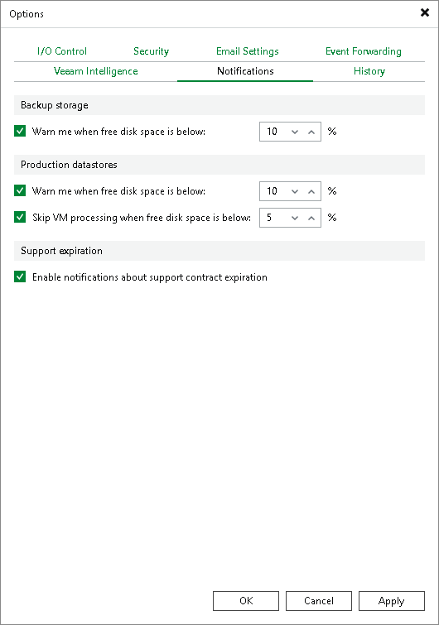
Task: Close the Options dialog with X
Action: [x=425, y=12]
